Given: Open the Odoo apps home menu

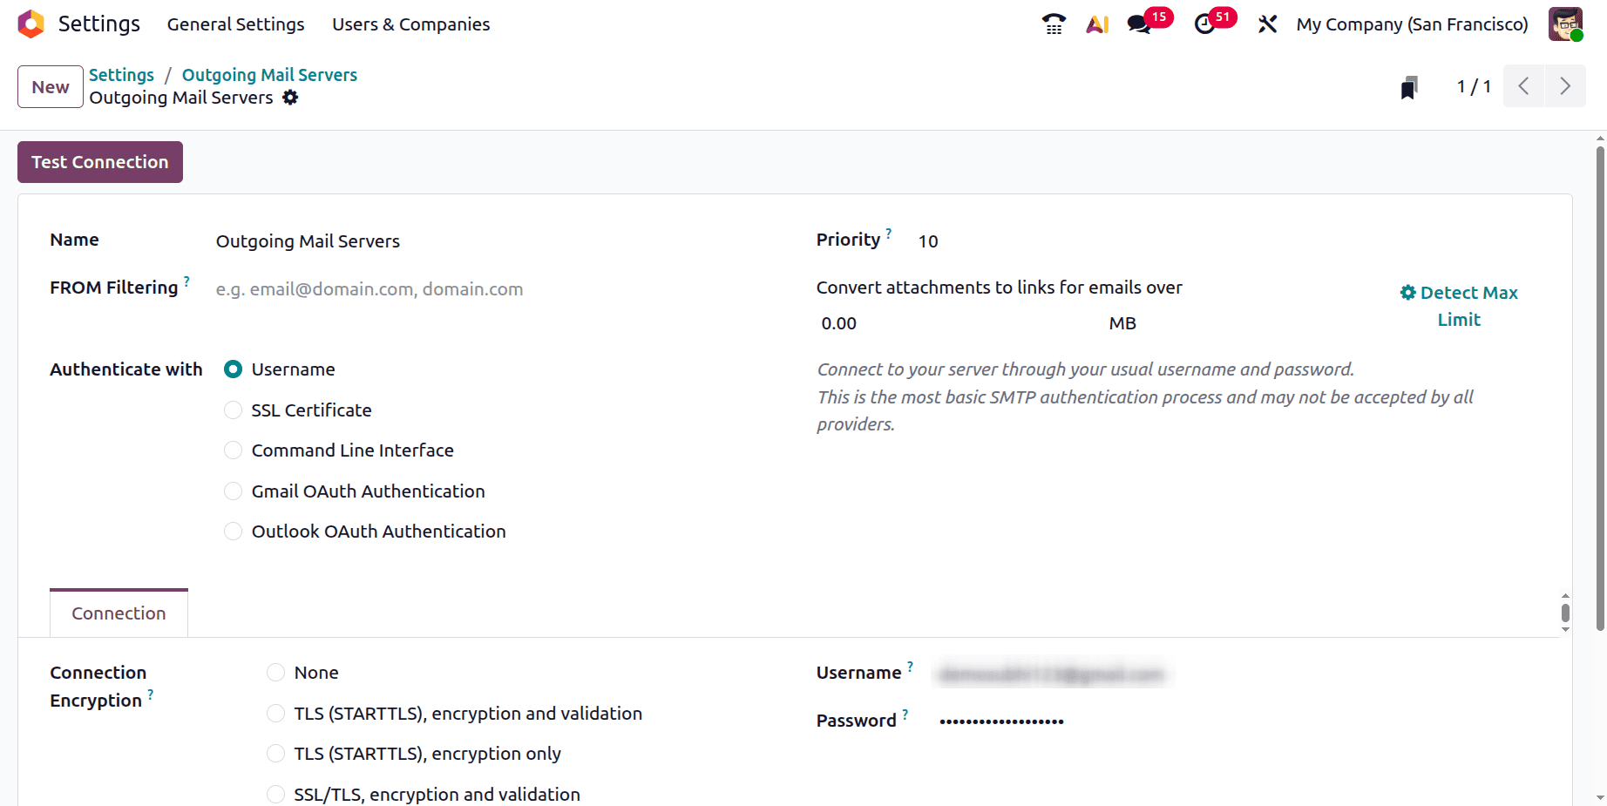Looking at the screenshot, I should pos(31,24).
